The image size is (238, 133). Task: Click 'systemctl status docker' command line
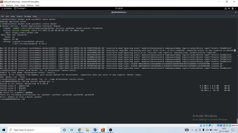pos(29,24)
